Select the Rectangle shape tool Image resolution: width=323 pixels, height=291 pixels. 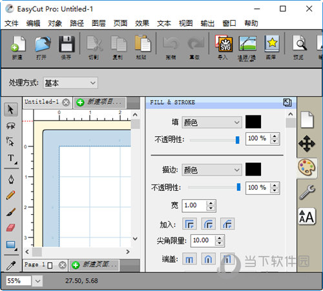[x=11, y=245]
